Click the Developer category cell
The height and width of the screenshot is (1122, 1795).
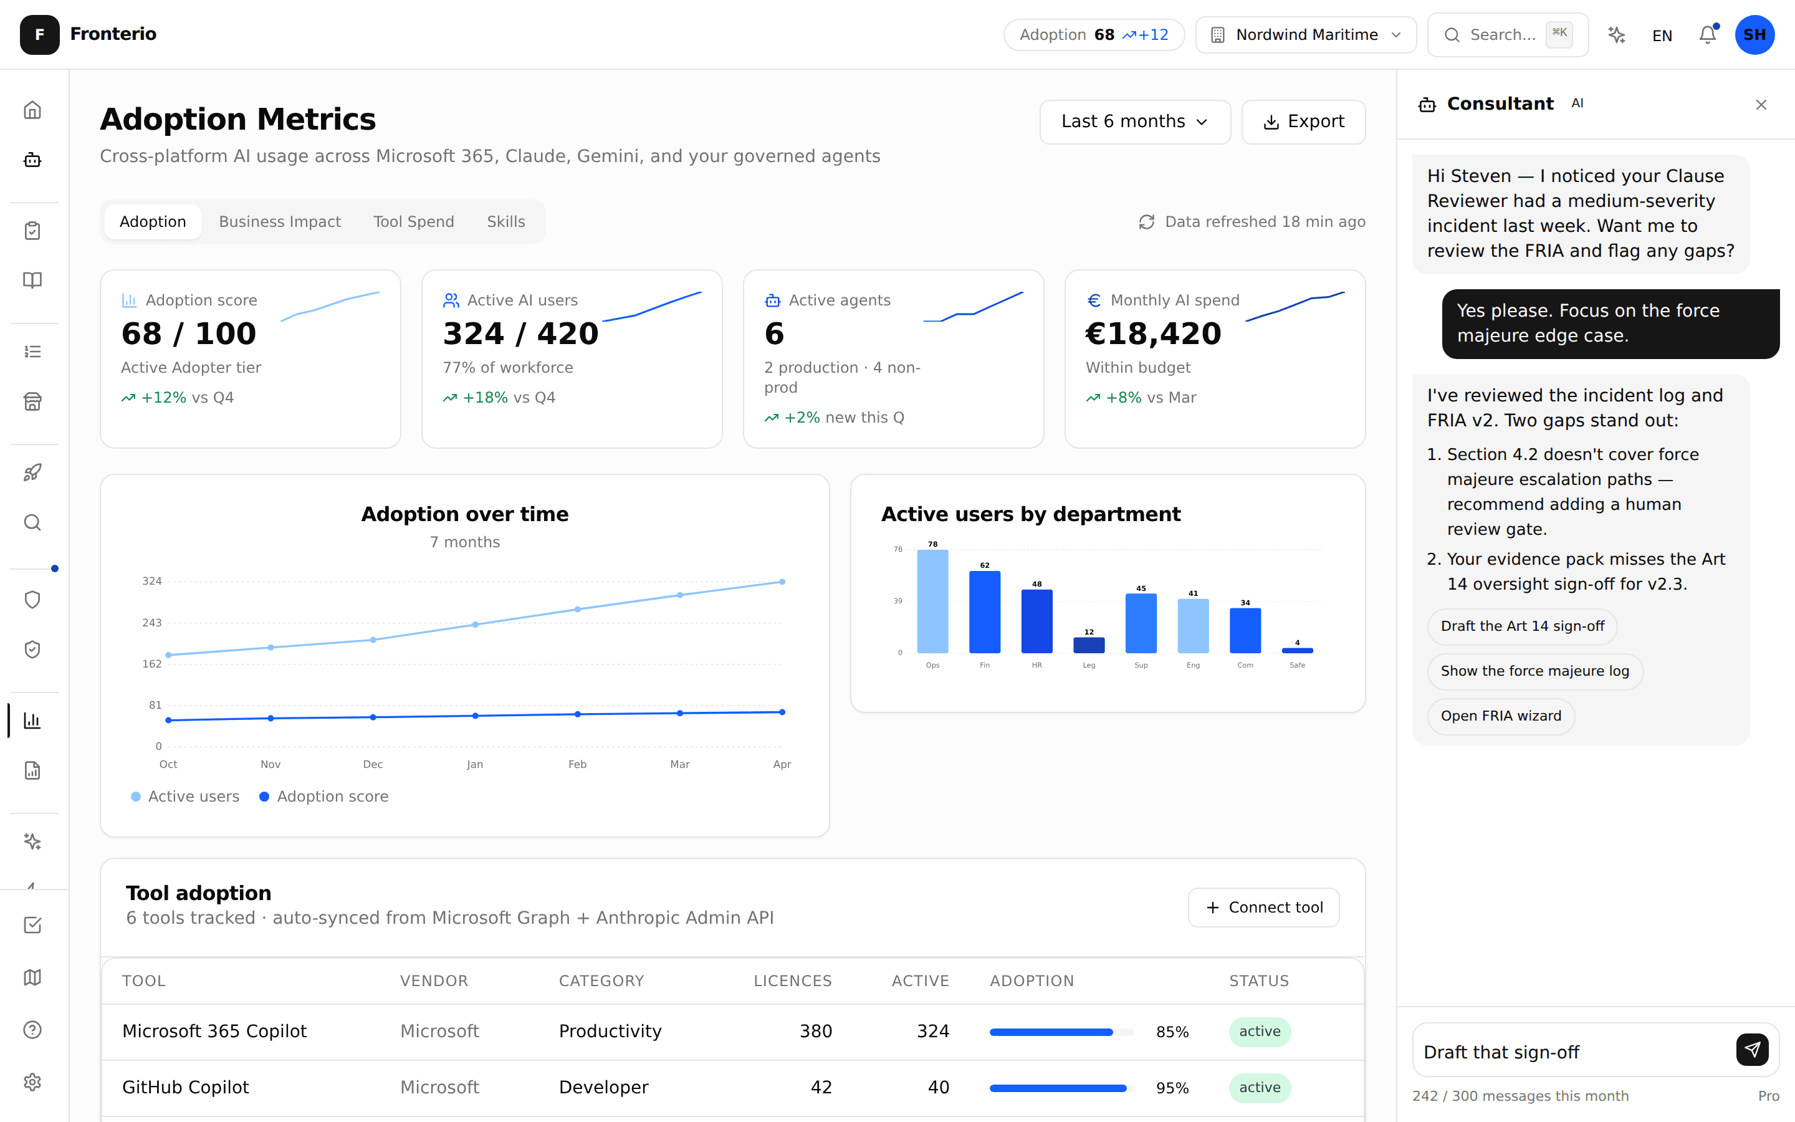tap(603, 1087)
